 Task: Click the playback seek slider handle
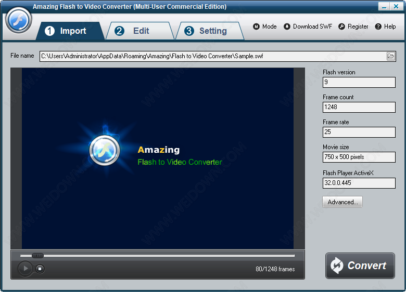click(37, 256)
